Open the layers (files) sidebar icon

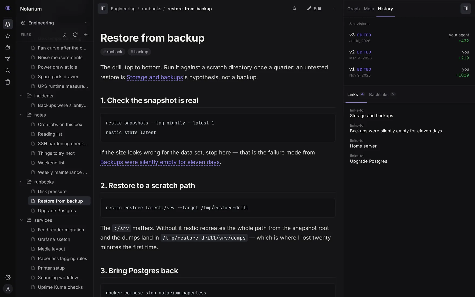[x=8, y=24]
